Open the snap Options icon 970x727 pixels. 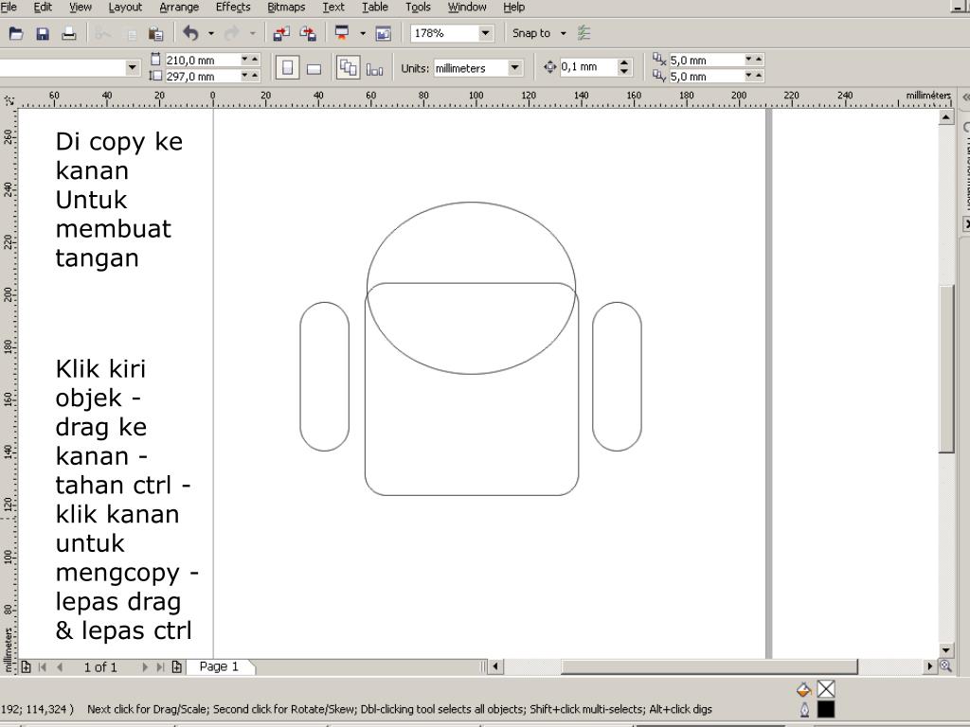coord(584,33)
